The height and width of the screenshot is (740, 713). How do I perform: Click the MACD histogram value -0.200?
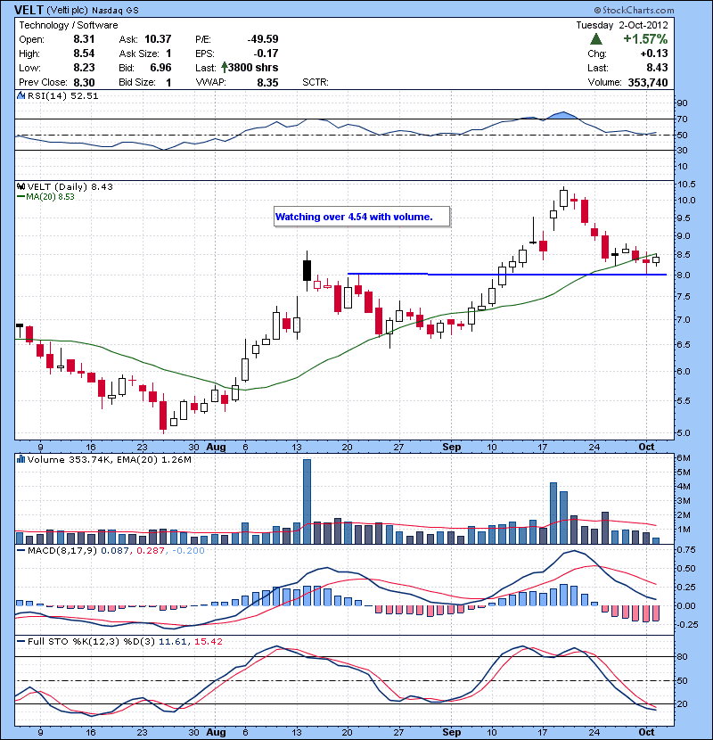point(188,550)
